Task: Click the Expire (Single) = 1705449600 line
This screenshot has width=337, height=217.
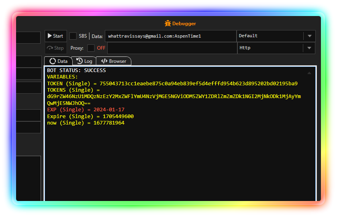Action: pyautogui.click(x=90, y=117)
